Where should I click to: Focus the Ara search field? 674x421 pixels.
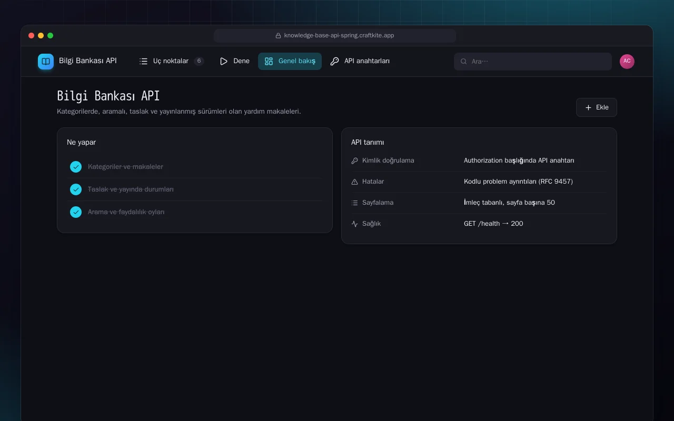point(533,62)
